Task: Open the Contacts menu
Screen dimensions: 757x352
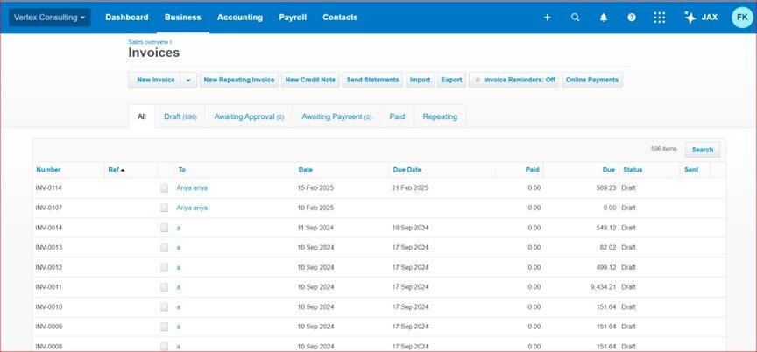Action: pyautogui.click(x=340, y=18)
